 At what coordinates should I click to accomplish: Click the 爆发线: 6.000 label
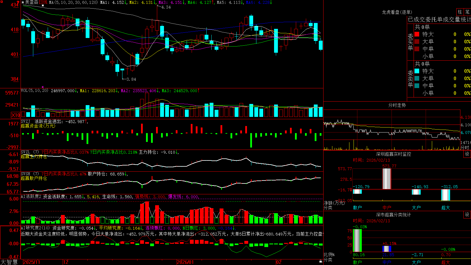coord(183,196)
